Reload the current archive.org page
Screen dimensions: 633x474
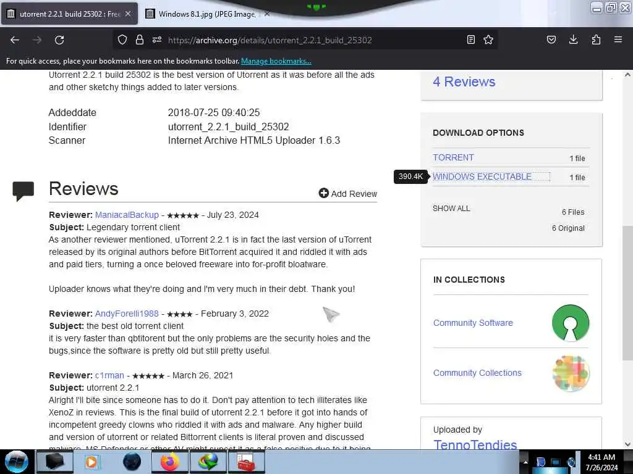tap(59, 40)
